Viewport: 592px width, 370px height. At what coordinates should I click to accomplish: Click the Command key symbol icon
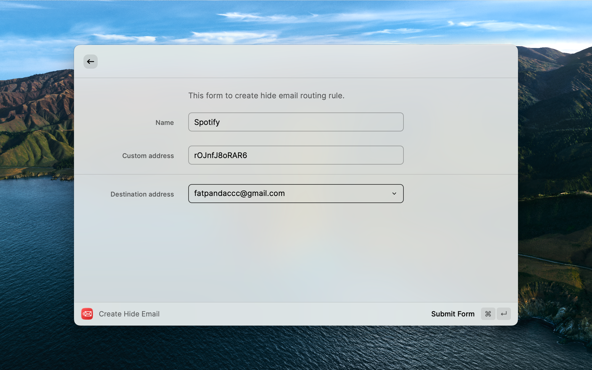pyautogui.click(x=488, y=314)
